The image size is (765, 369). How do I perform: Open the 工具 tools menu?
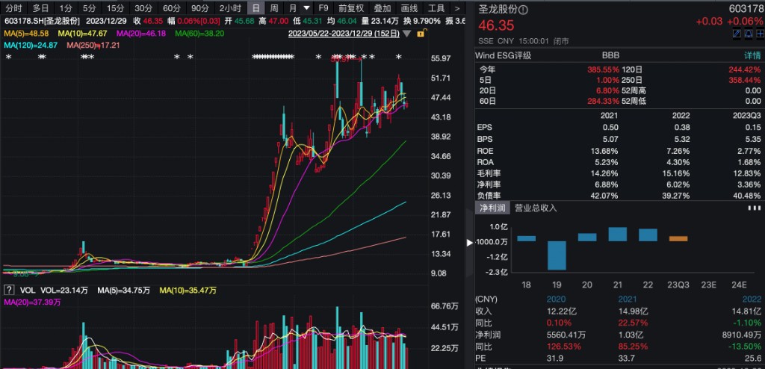[436, 8]
